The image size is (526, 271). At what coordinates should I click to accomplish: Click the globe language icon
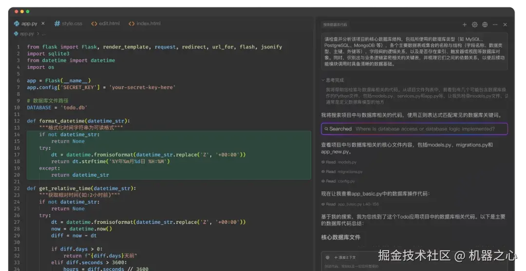tap(485, 25)
